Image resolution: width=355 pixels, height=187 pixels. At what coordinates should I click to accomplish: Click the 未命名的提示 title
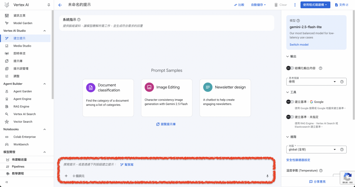pos(79,5)
